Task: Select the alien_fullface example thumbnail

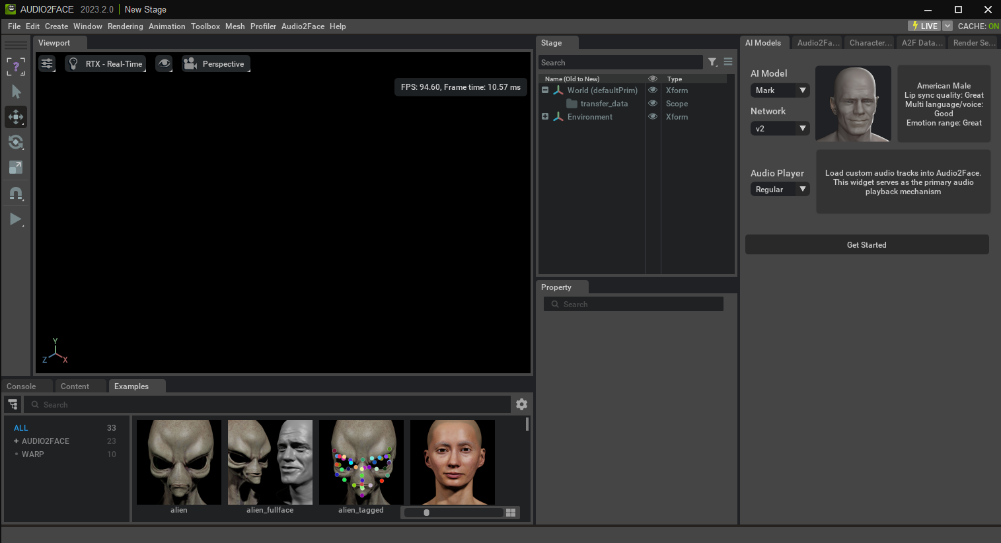Action: 270,463
